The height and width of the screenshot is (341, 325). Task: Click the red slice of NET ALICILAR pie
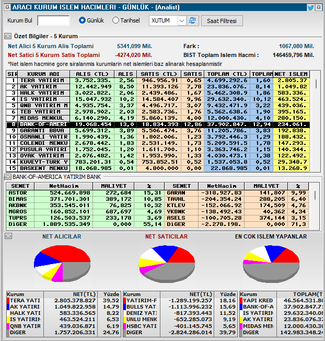pos(69,252)
